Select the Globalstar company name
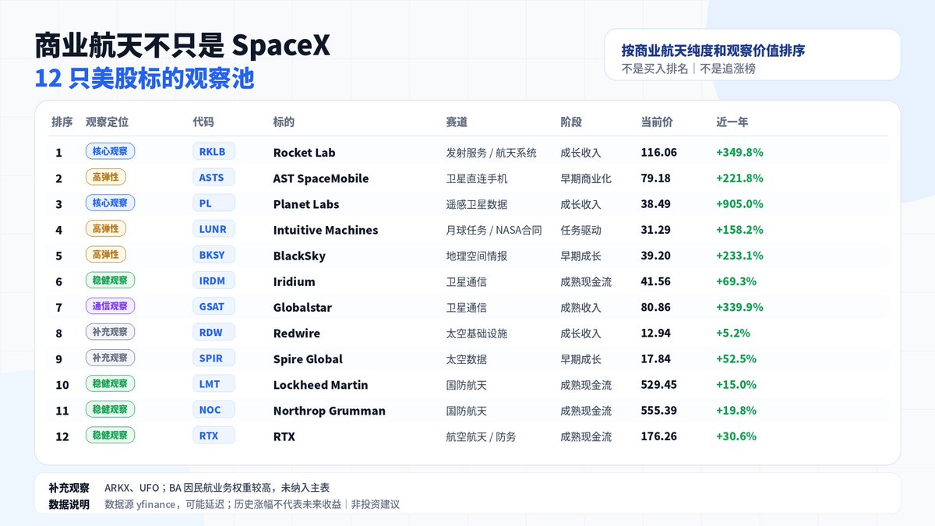935x526 pixels. coord(302,307)
